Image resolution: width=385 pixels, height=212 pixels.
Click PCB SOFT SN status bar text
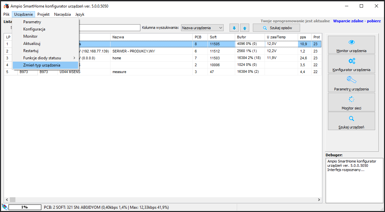[106, 207]
